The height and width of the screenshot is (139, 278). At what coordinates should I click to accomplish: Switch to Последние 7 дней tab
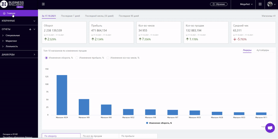coord(70,16)
